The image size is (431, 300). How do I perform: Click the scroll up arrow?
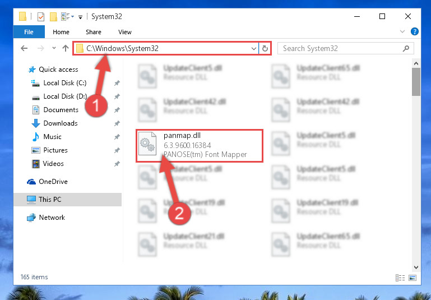coord(416,64)
